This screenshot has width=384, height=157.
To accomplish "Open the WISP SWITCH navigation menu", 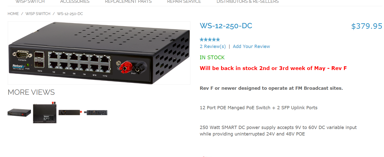I will pos(30,1).
